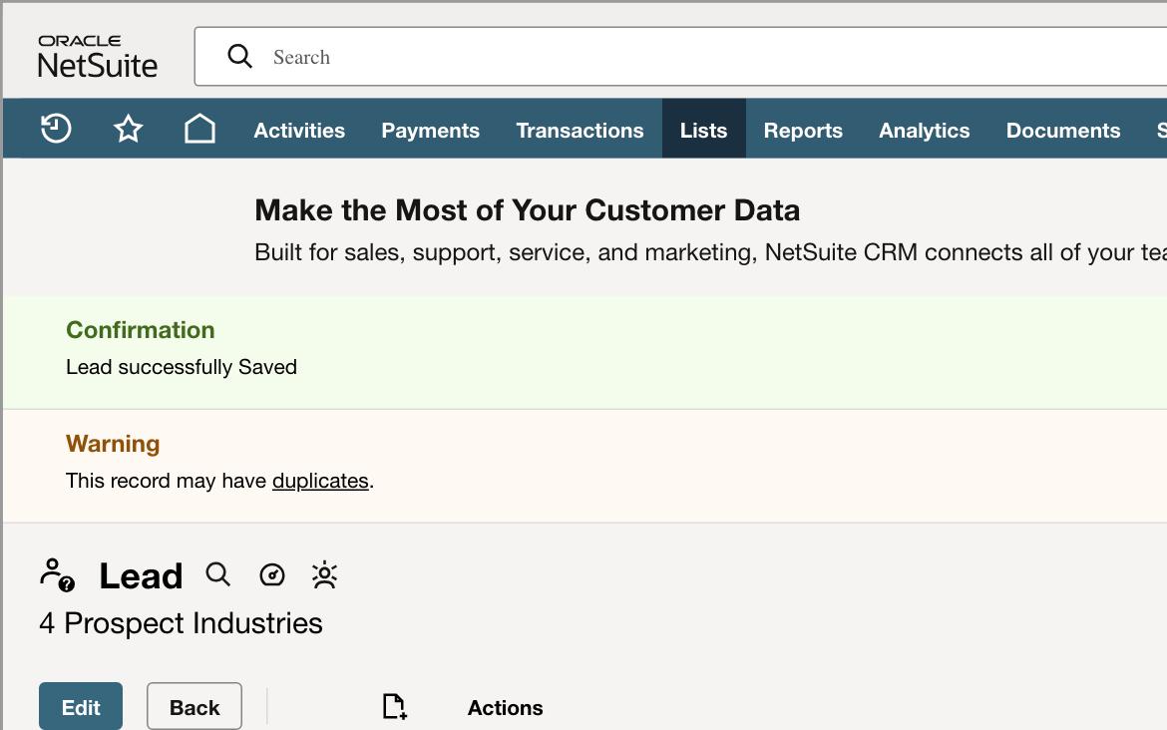Click the Confirmation heading
The height and width of the screenshot is (730, 1167).
tap(140, 330)
